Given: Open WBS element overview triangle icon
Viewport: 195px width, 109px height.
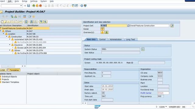Looking at the screenshot, I should pos(102,32).
